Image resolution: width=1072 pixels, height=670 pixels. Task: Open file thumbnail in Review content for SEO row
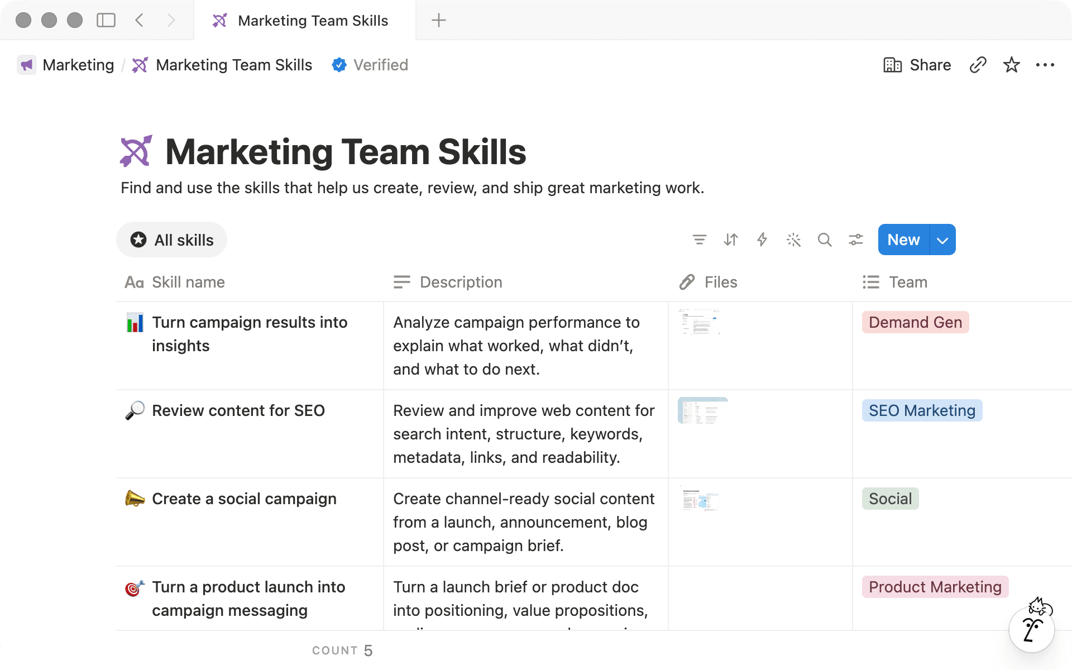click(703, 410)
